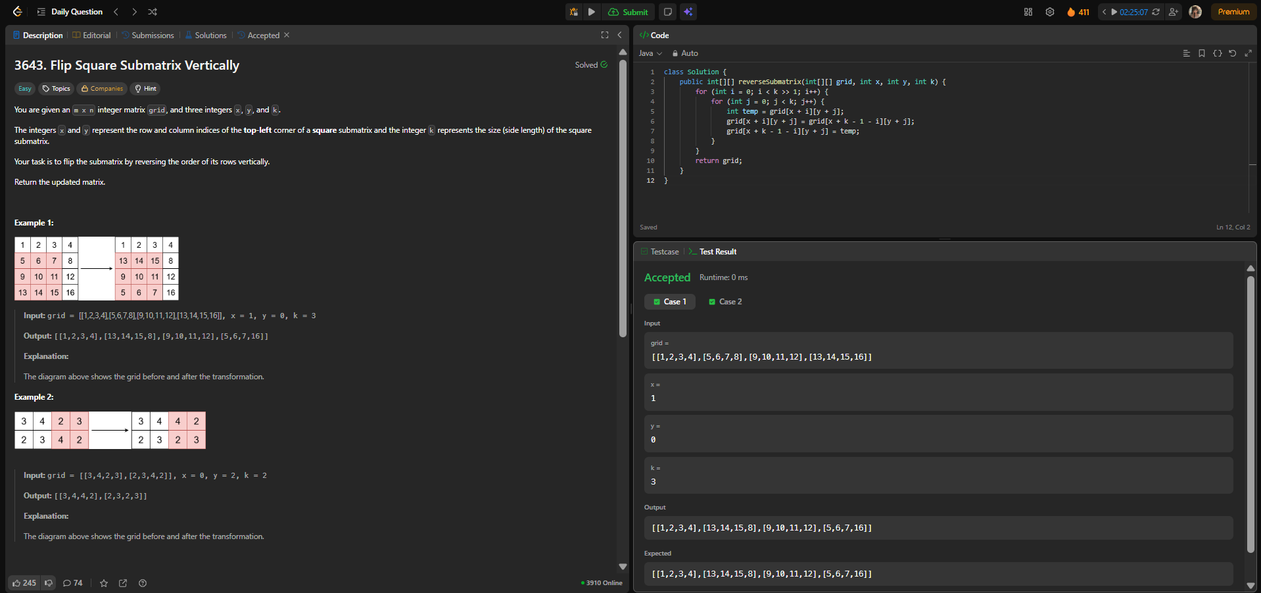Select Case 2 test result
This screenshot has width=1261, height=593.
coord(725,302)
